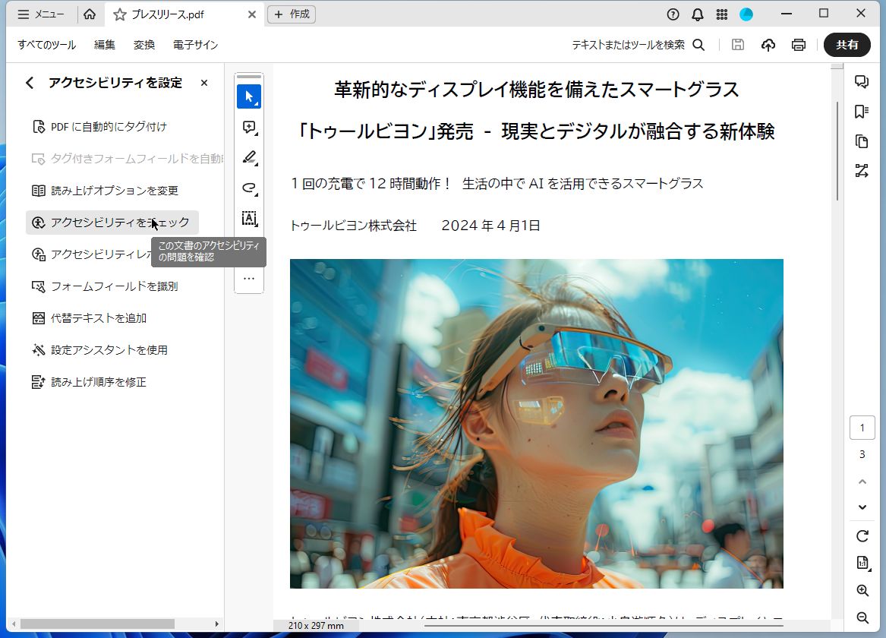Select the freehand signature tool

(x=249, y=188)
